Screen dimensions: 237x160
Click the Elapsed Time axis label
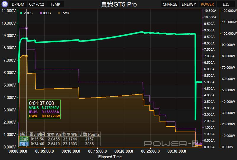click(x=110, y=157)
